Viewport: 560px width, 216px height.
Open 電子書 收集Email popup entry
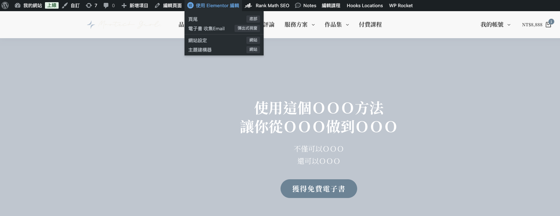tap(206, 29)
